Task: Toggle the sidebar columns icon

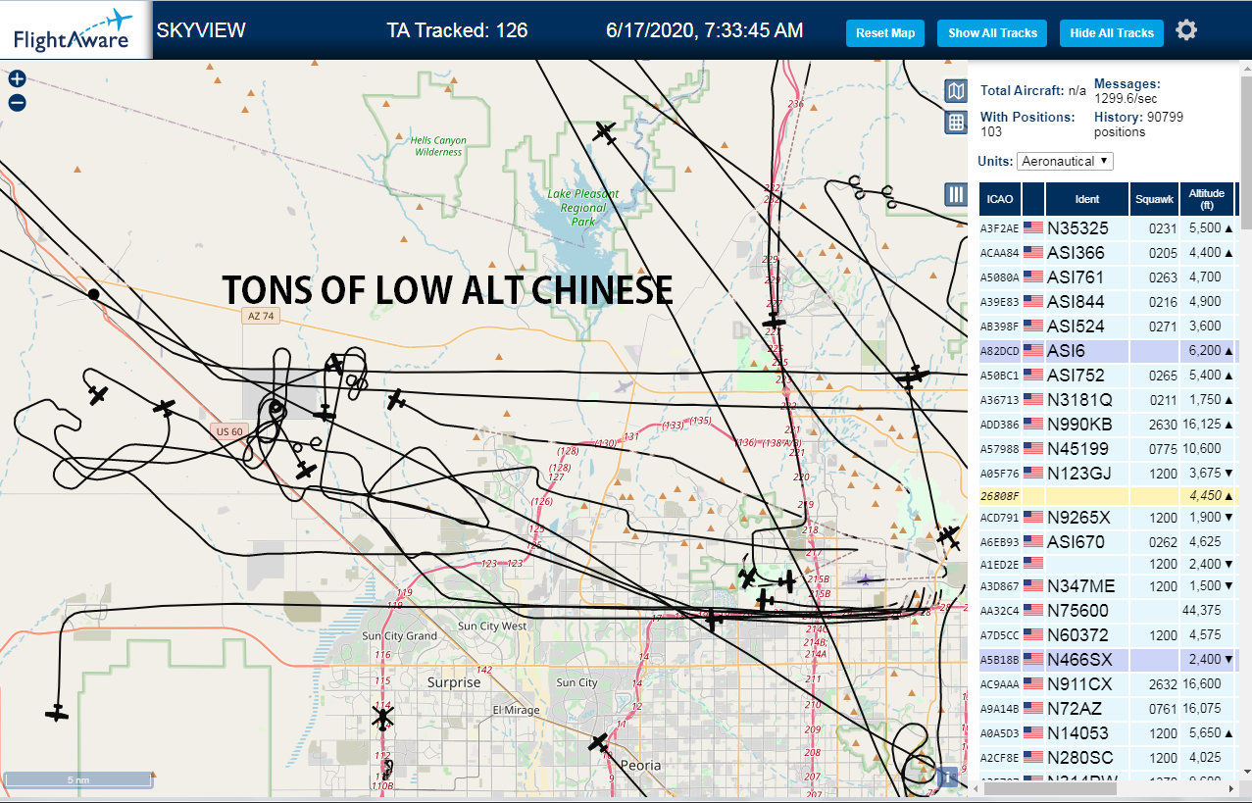Action: (x=956, y=194)
